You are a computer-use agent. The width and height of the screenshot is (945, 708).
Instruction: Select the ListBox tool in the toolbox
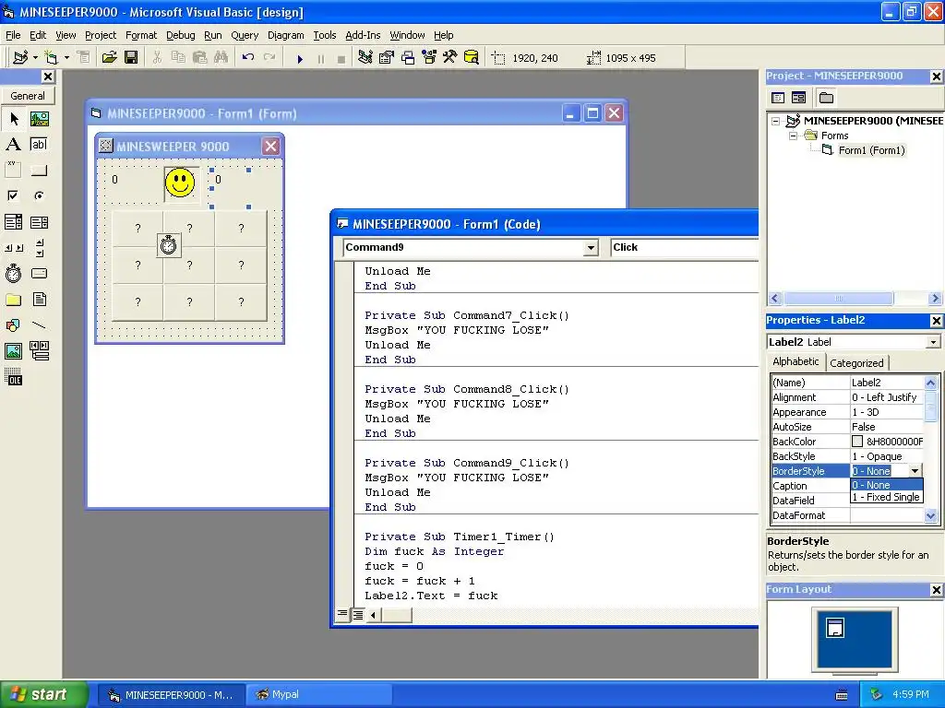[x=39, y=222]
